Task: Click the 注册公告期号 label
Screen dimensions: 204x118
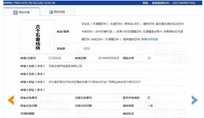Action: 83,98
